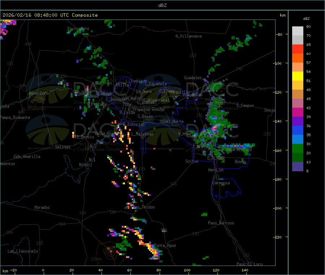Click the '-140' tick on the vertical axis
Image resolution: width=325 pixels, height=275 pixels.
(277, 121)
